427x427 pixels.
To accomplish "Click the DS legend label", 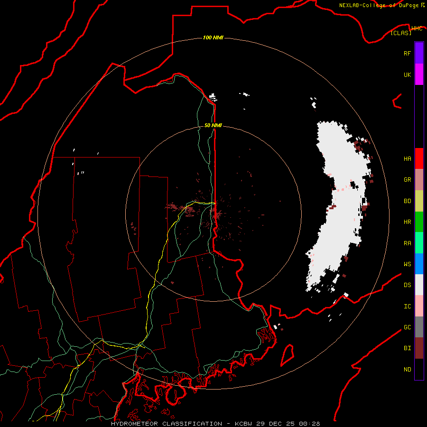I will tap(407, 285).
